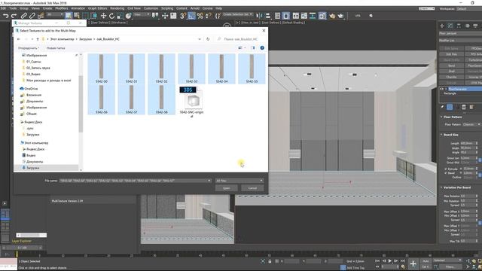Activate the Unlink Selection tool

pyautogui.click(x=32, y=16)
